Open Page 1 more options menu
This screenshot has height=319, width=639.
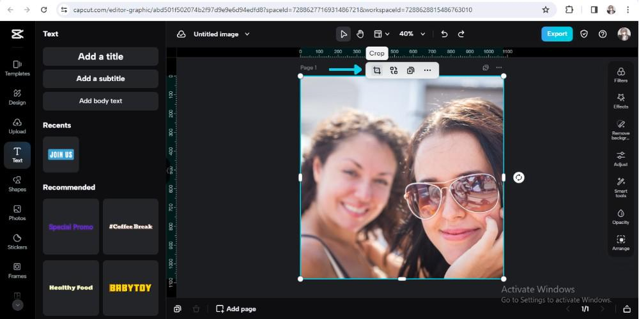pos(499,68)
